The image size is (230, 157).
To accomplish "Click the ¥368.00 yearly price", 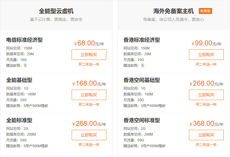I will (207, 123).
